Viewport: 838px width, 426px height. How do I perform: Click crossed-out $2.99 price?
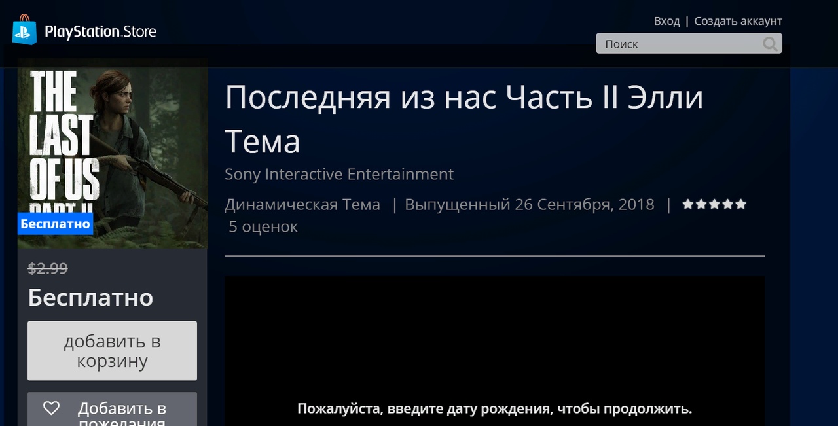coord(48,268)
